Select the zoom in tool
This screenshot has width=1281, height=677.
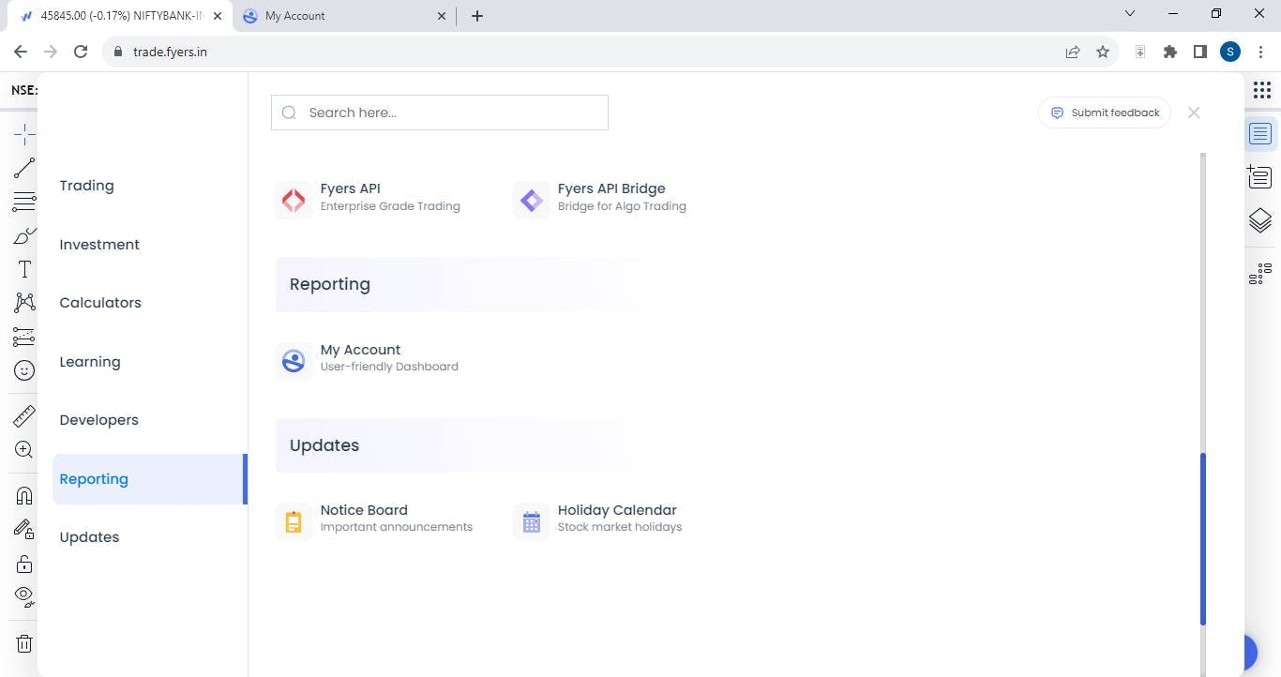point(24,450)
